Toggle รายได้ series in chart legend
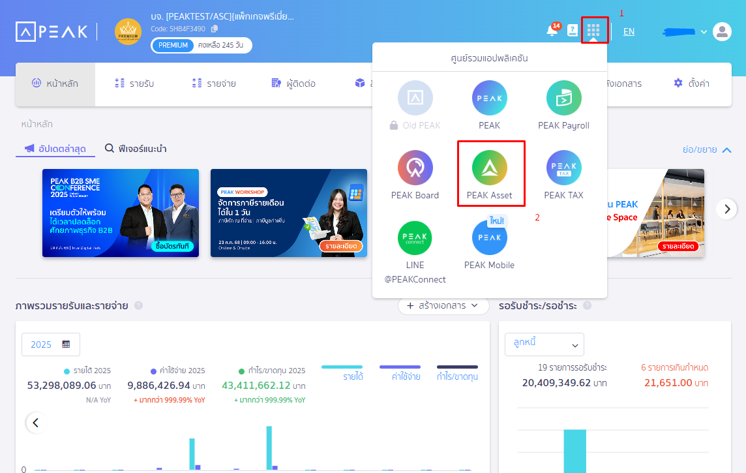Image resolution: width=746 pixels, height=473 pixels. (x=342, y=373)
